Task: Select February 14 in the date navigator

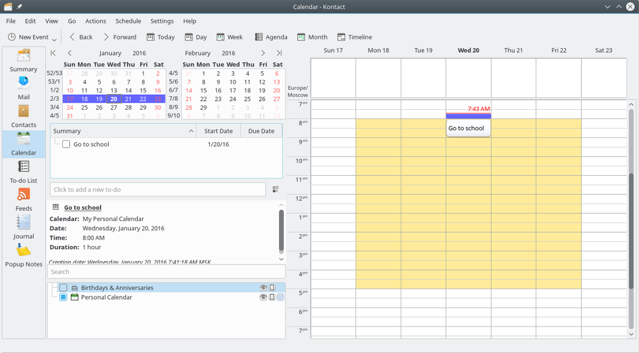Action: click(189, 91)
